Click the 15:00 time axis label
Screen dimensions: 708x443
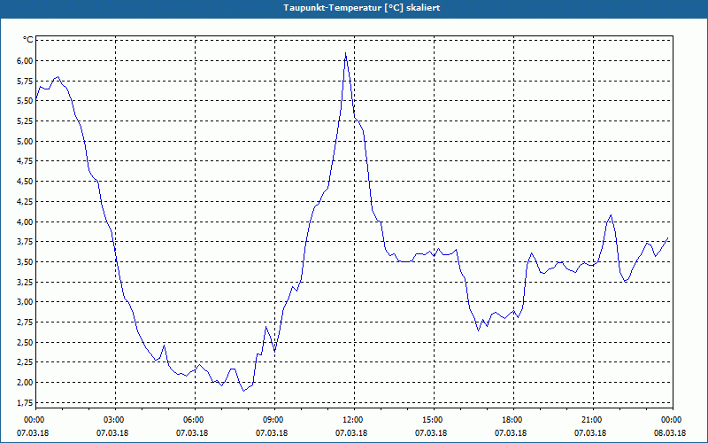click(x=434, y=420)
